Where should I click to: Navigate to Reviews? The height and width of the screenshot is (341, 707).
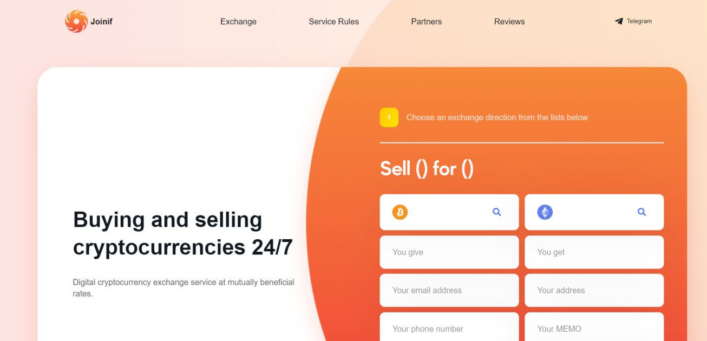pos(509,22)
